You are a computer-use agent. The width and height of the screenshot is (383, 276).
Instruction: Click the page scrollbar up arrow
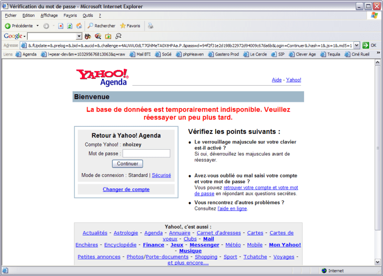378,62
